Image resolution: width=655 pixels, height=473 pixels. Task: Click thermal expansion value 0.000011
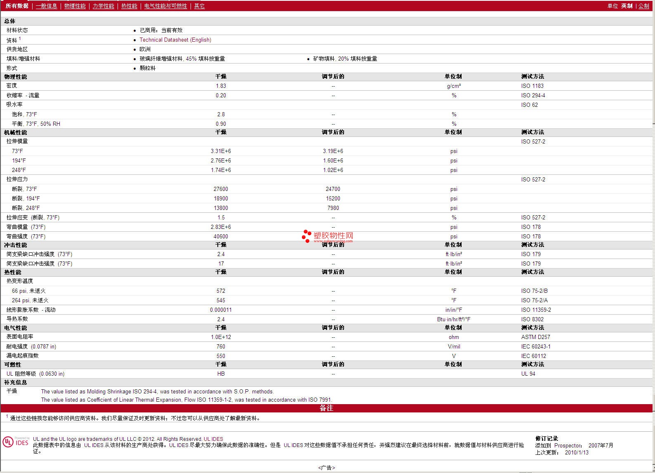click(x=221, y=310)
